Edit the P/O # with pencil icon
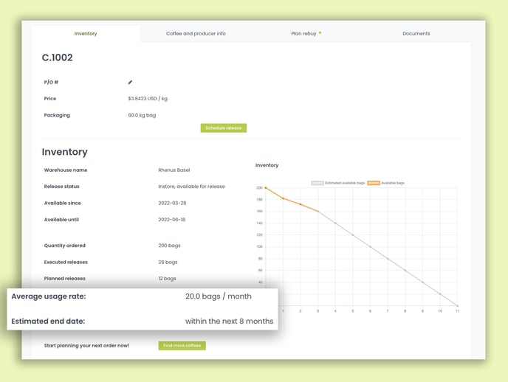Viewport: 508px width, 382px height. 130,82
